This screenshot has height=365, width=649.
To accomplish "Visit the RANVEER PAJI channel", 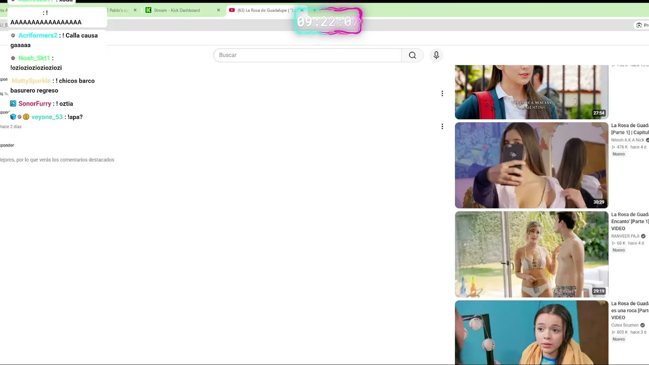I will [625, 236].
